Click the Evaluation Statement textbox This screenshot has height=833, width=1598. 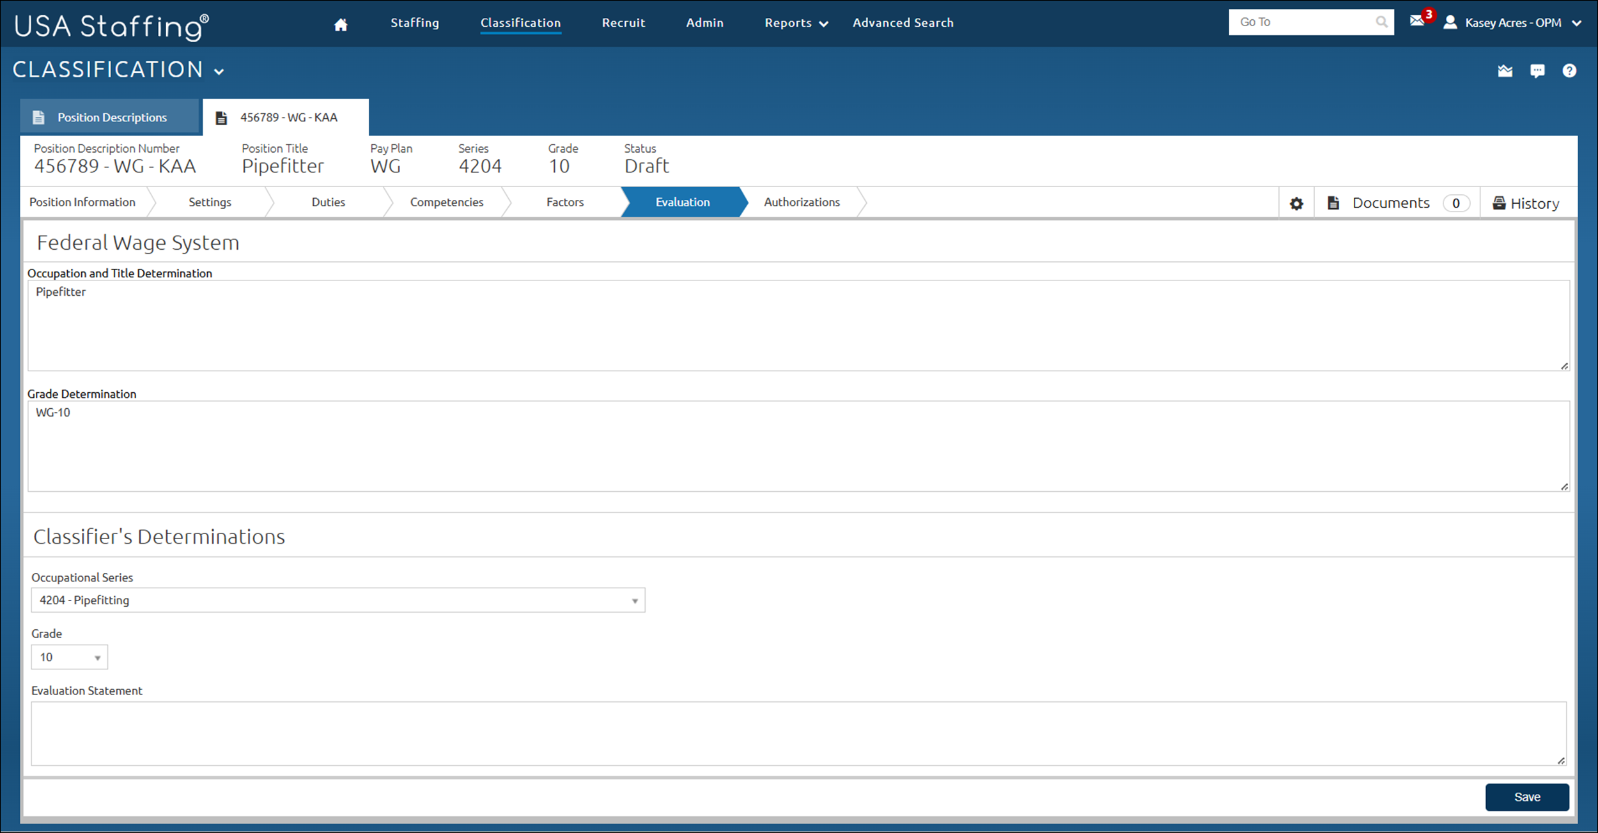[798, 733]
